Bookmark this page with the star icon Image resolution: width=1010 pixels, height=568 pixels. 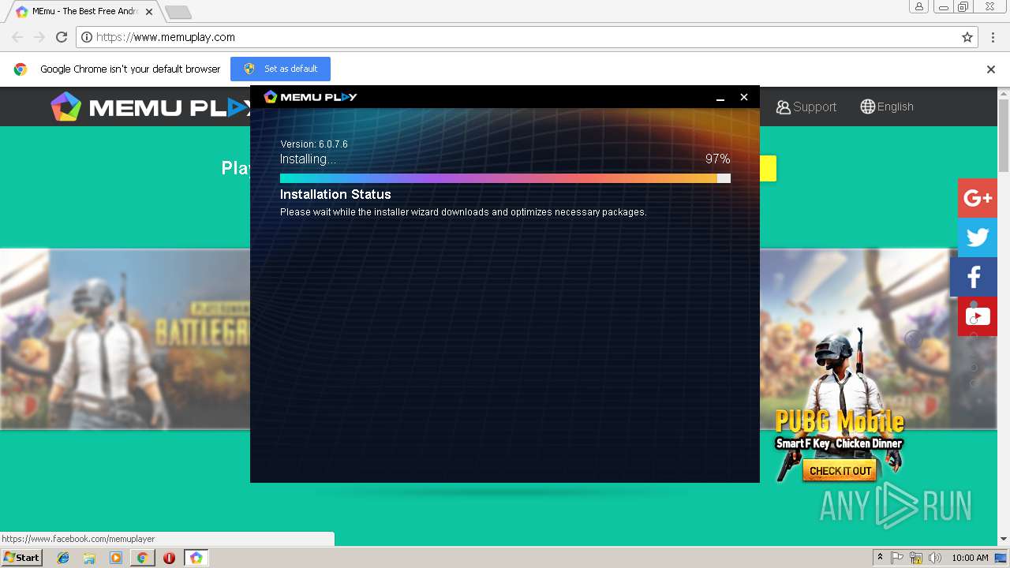tap(967, 37)
